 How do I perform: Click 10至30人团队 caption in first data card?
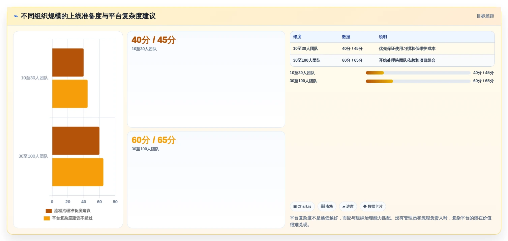tap(144, 49)
